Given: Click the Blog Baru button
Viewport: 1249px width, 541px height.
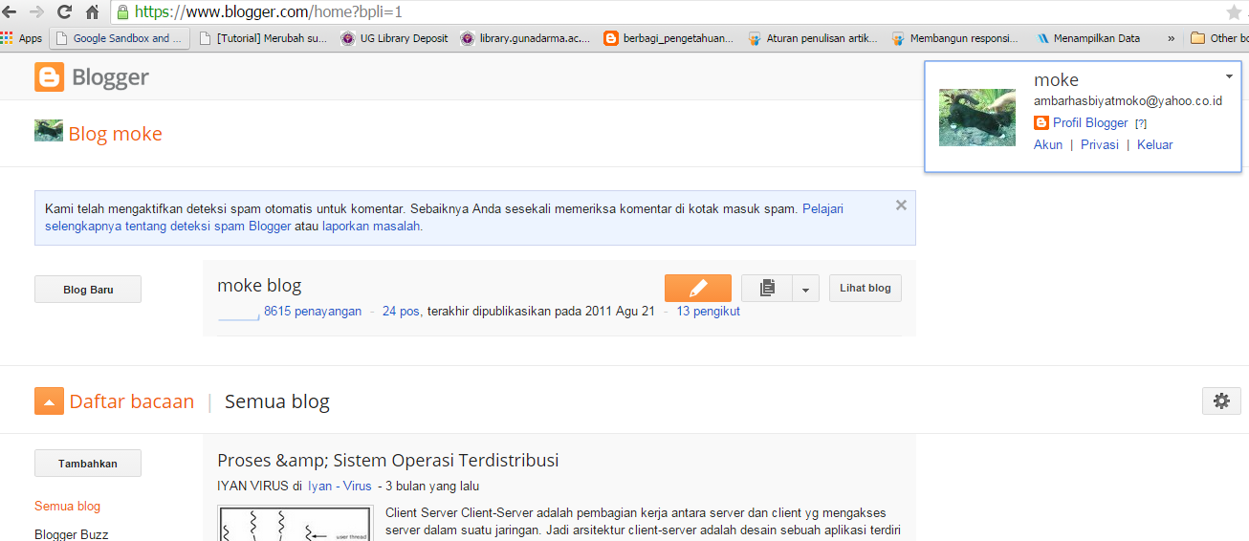Looking at the screenshot, I should point(88,290).
